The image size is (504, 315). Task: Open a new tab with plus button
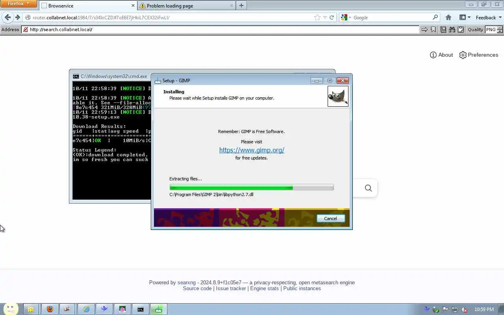tap(241, 6)
